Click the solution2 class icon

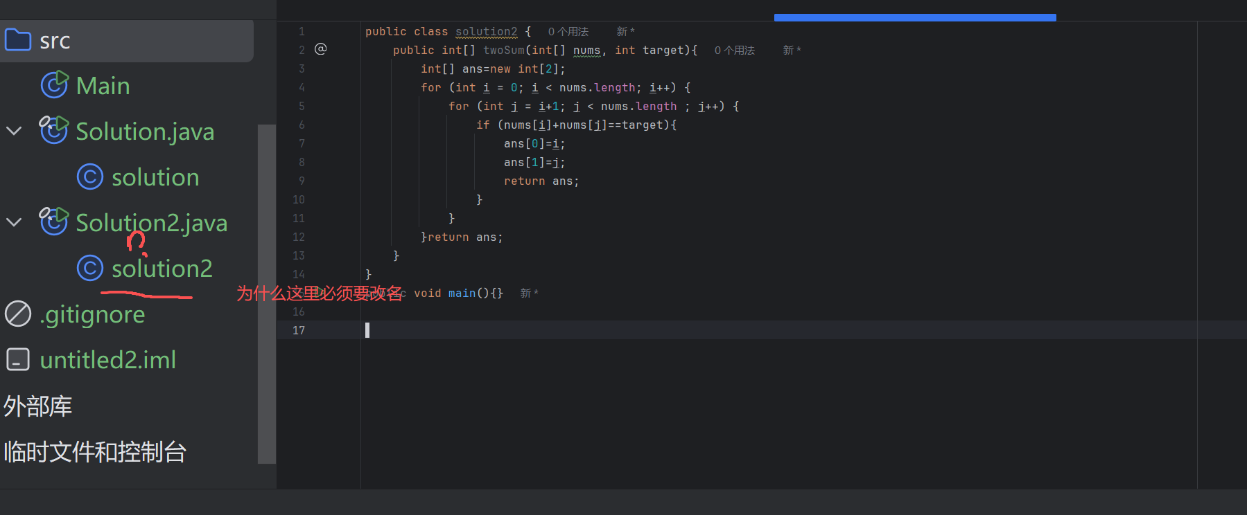90,268
